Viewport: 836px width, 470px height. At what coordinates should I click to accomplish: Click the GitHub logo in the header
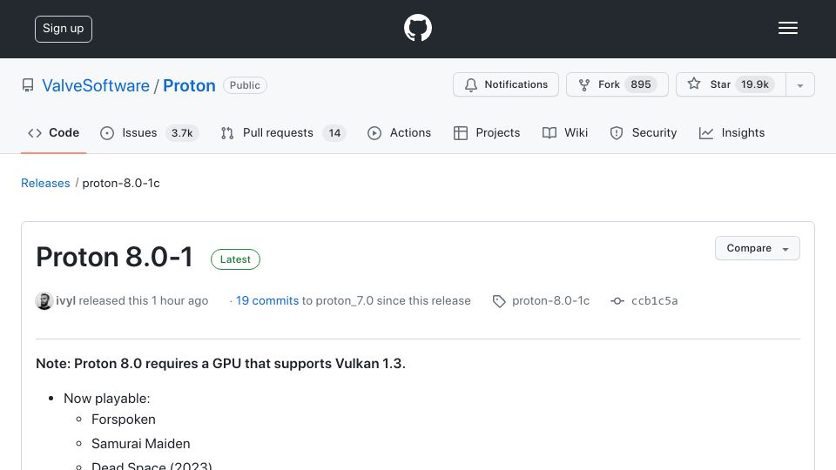417,28
